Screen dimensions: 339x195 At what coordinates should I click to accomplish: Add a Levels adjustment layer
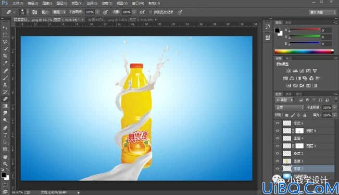295,71
